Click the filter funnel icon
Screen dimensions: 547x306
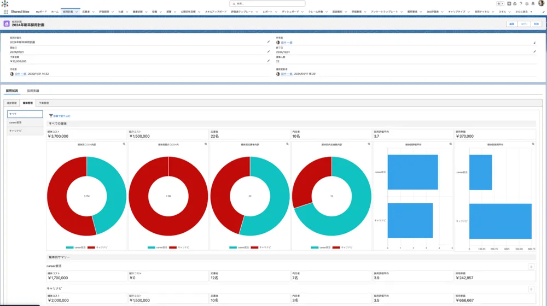51,116
